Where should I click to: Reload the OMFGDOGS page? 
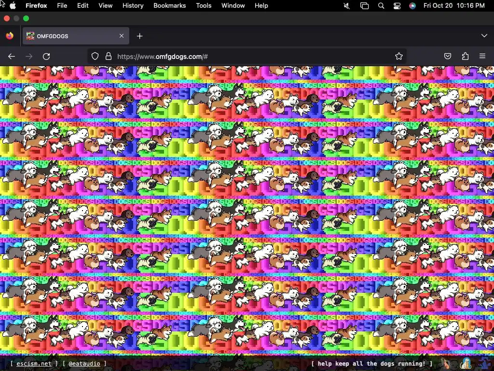pyautogui.click(x=46, y=57)
